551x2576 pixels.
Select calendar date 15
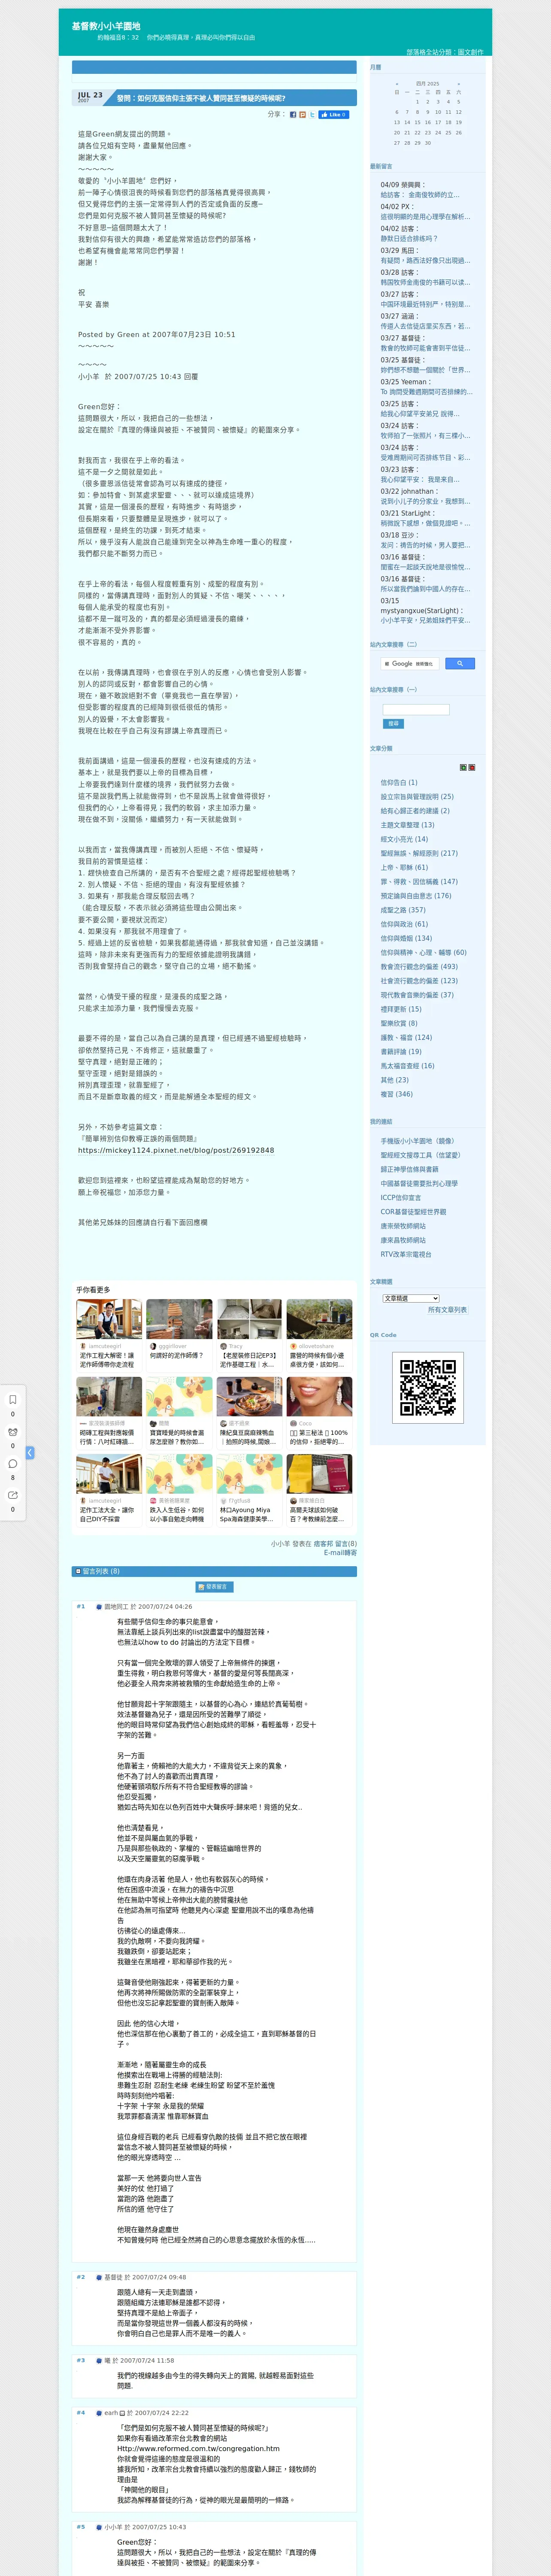coord(417,122)
